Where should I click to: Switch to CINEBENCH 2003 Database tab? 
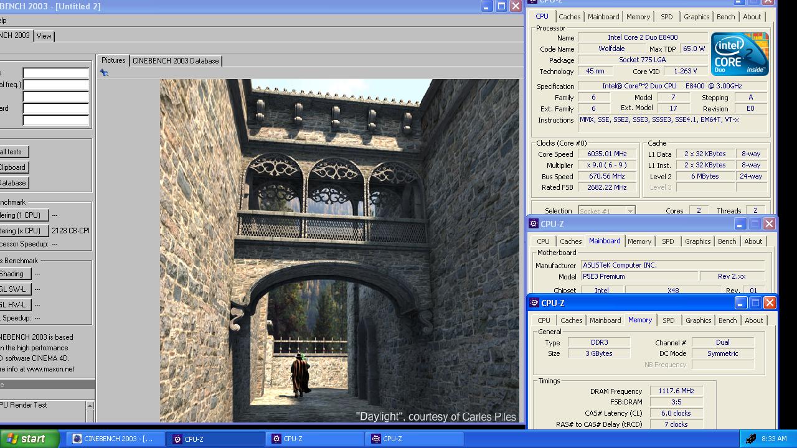176,61
